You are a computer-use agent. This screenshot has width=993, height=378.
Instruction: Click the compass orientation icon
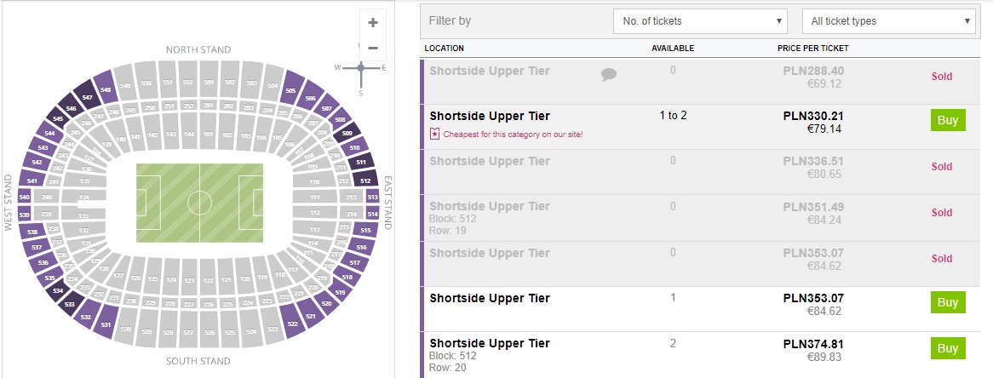coord(361,67)
